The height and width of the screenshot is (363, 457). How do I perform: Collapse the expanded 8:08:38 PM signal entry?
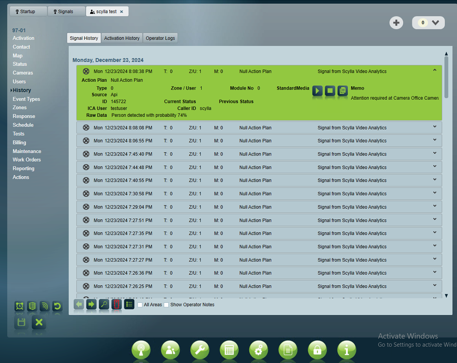(x=435, y=70)
